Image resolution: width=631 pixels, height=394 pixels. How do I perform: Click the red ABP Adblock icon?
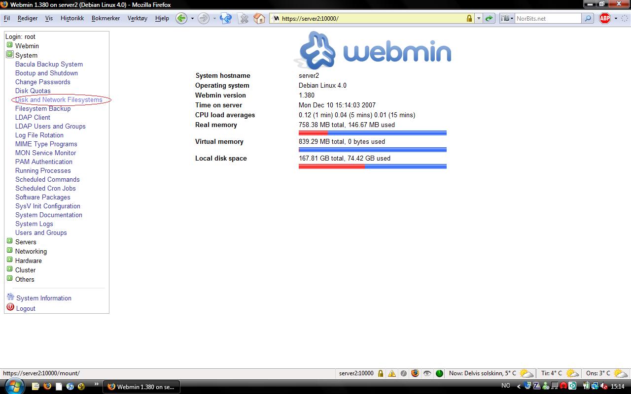[x=605, y=18]
